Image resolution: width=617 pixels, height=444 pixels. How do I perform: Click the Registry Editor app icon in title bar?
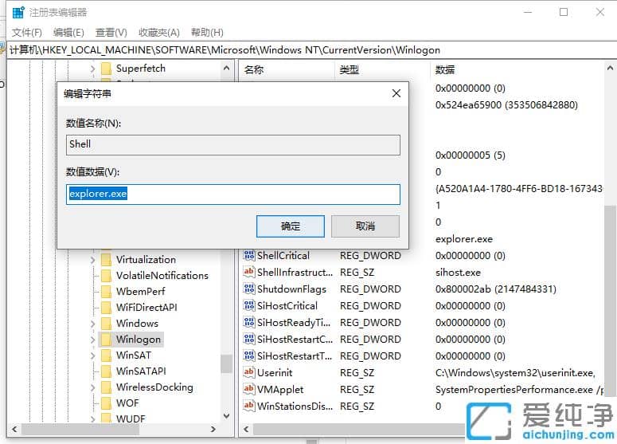18,13
